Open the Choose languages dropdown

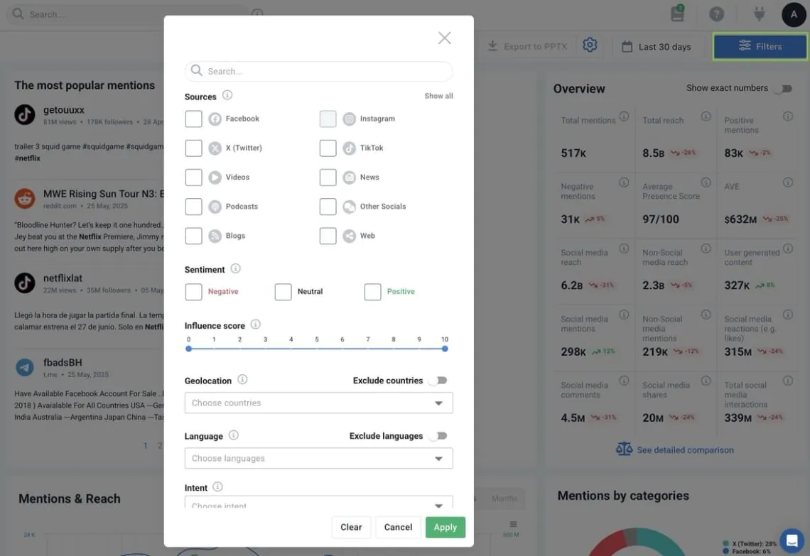point(319,458)
